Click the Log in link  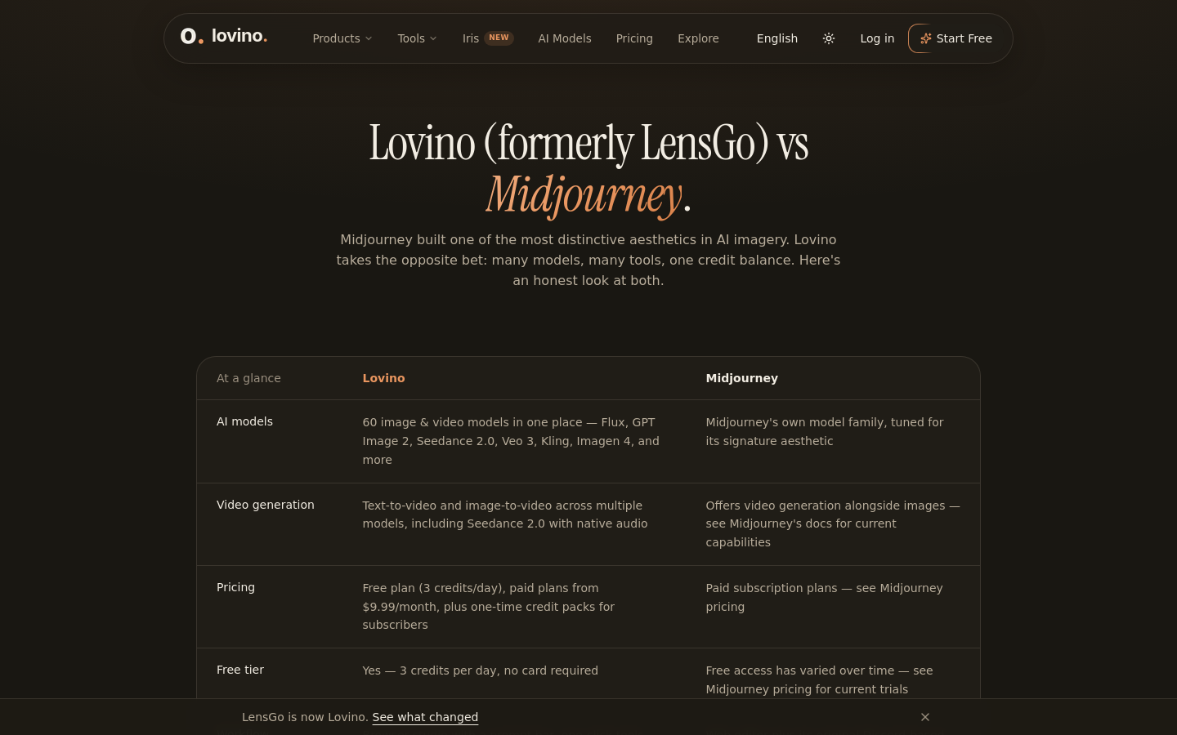point(877,38)
